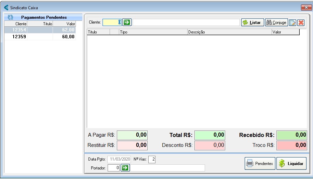Select pending payment row for client 12359
Image resolution: width=313 pixels, height=179 pixels.
point(40,37)
